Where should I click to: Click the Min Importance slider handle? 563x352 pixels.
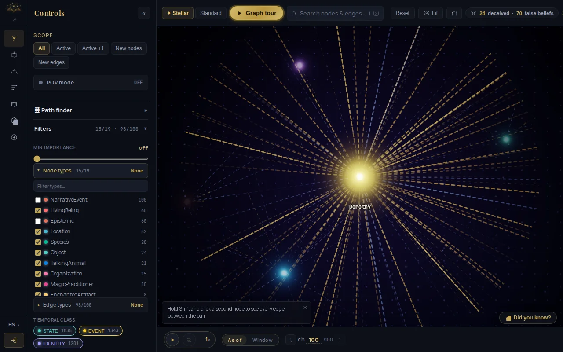[x=37, y=159]
